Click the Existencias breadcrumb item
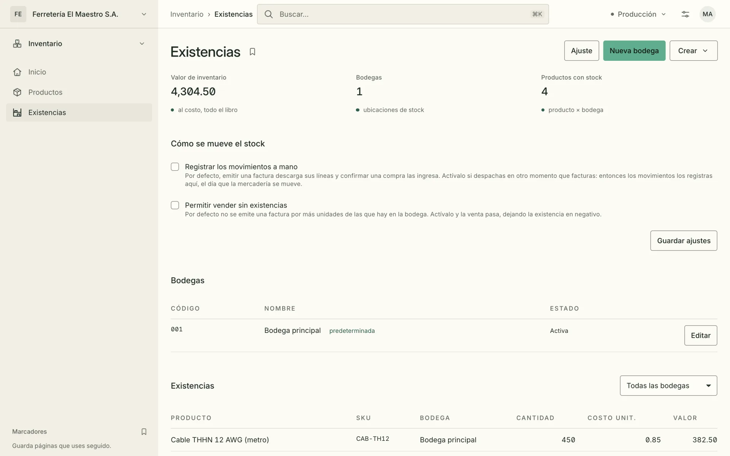This screenshot has height=456, width=730. coord(233,14)
